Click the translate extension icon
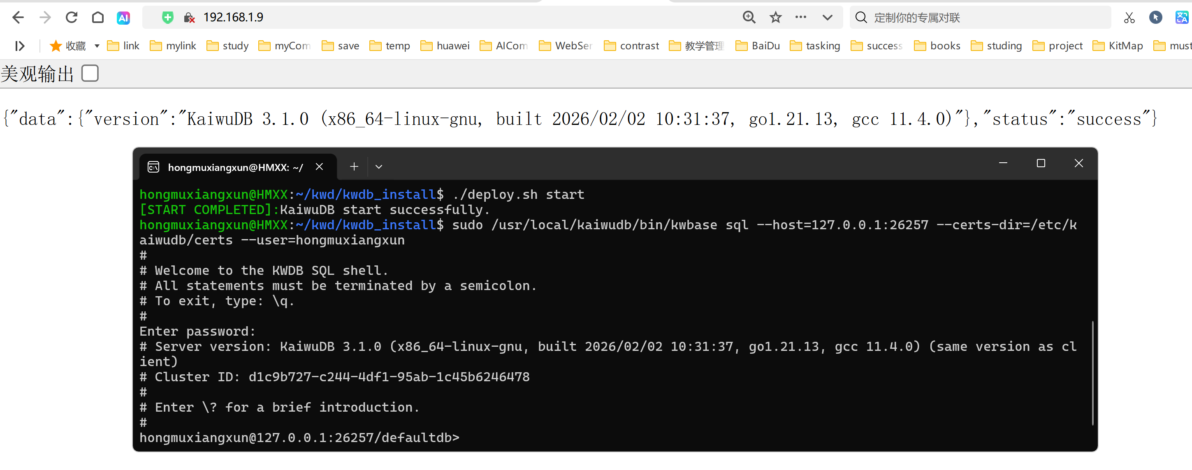 click(1181, 18)
